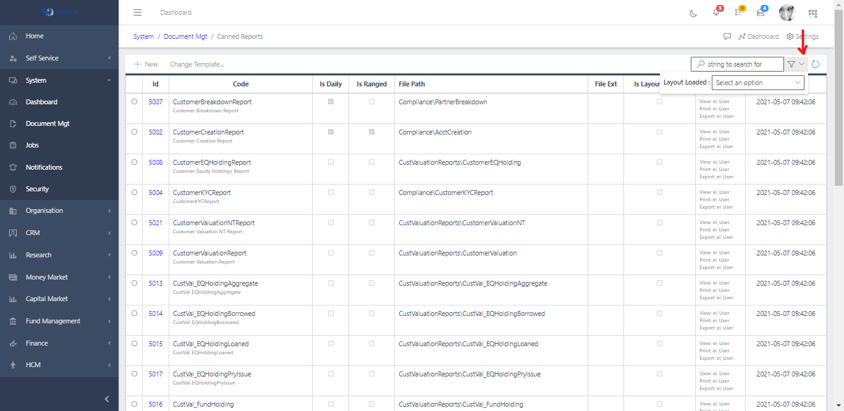Screen dimensions: 844x411
Task: Open the tasks list icon with yellow badge
Action: [738, 12]
